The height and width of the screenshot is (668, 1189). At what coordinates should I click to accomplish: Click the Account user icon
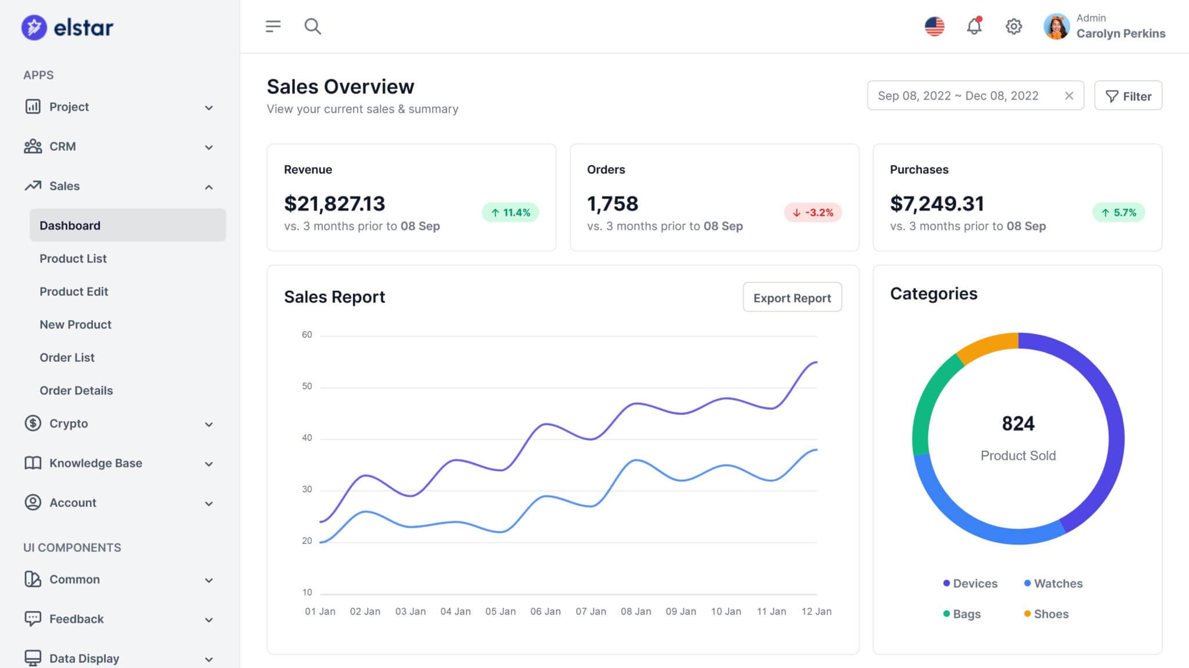[x=33, y=502]
